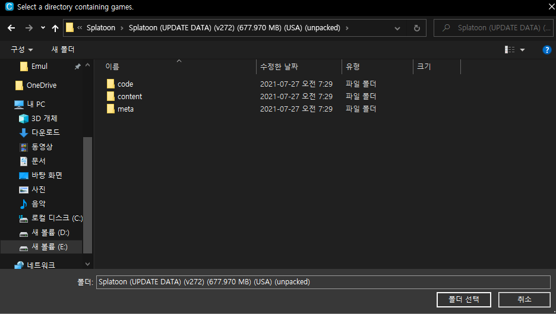Viewport: 556px width, 314px height.
Task: Open OneDrive in the navigation pane
Action: click(42, 85)
